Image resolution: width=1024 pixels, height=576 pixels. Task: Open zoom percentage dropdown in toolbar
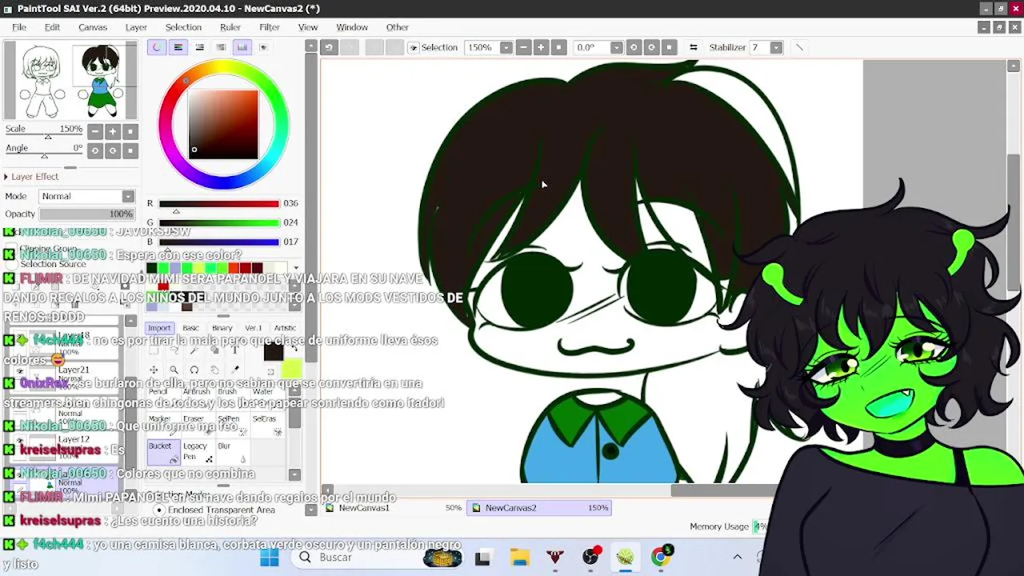point(506,47)
